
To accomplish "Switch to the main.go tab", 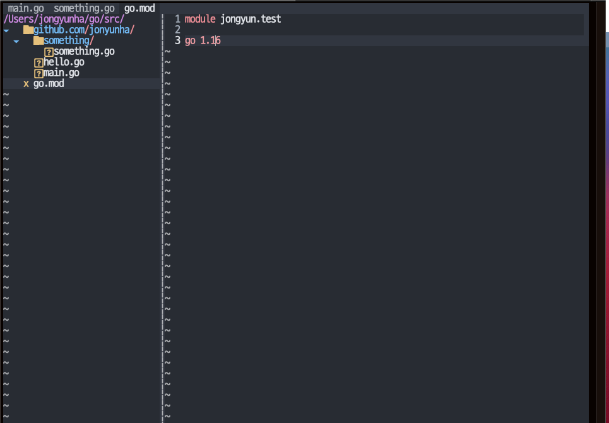I will 26,8.
